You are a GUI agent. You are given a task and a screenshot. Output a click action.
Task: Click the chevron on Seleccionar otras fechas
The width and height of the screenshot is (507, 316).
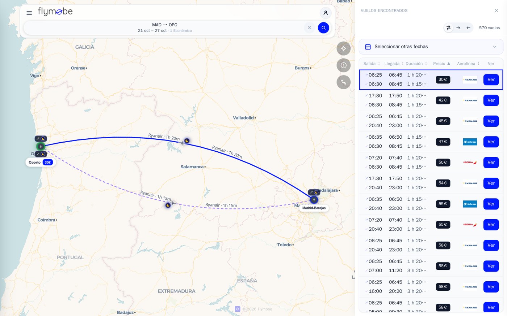(495, 47)
